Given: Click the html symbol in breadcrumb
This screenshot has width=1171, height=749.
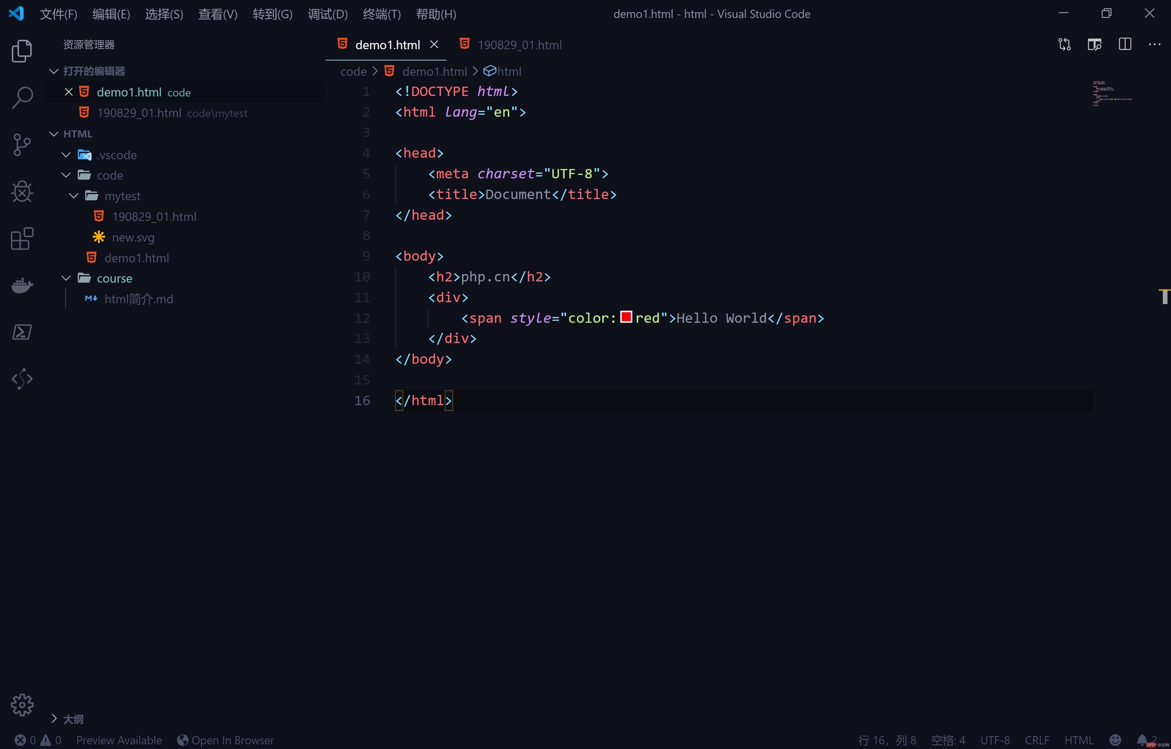Looking at the screenshot, I should 502,71.
